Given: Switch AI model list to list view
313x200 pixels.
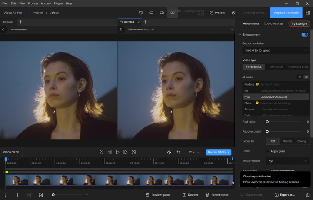Looking at the screenshot, I should click(306, 77).
